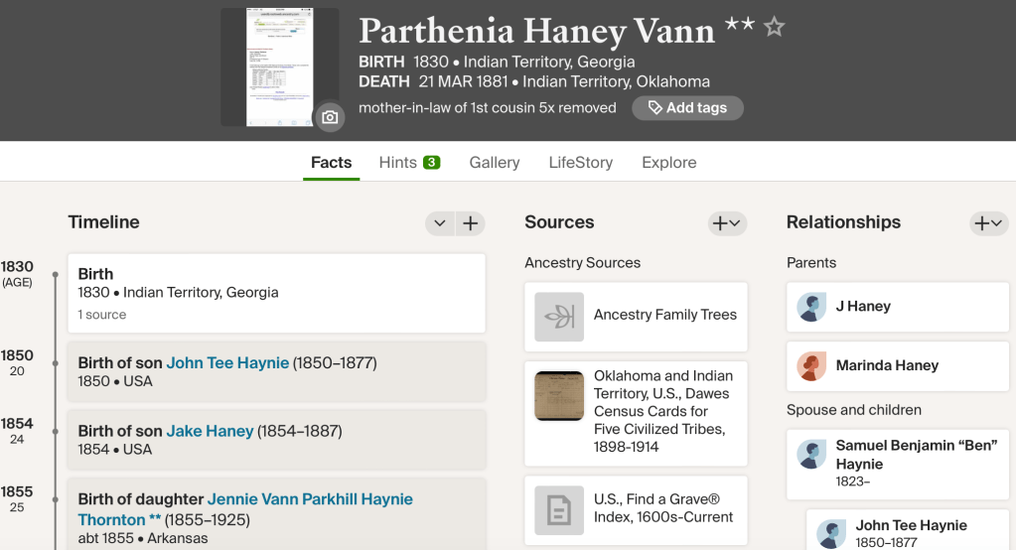Screen dimensions: 1016x550
Task: Click the Ancestry Family Trees leaf icon
Action: click(559, 317)
